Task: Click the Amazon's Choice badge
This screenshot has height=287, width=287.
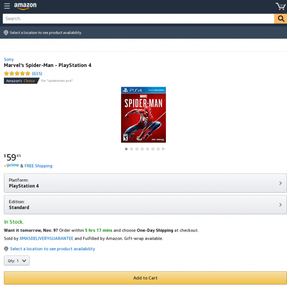Action: 22,81
